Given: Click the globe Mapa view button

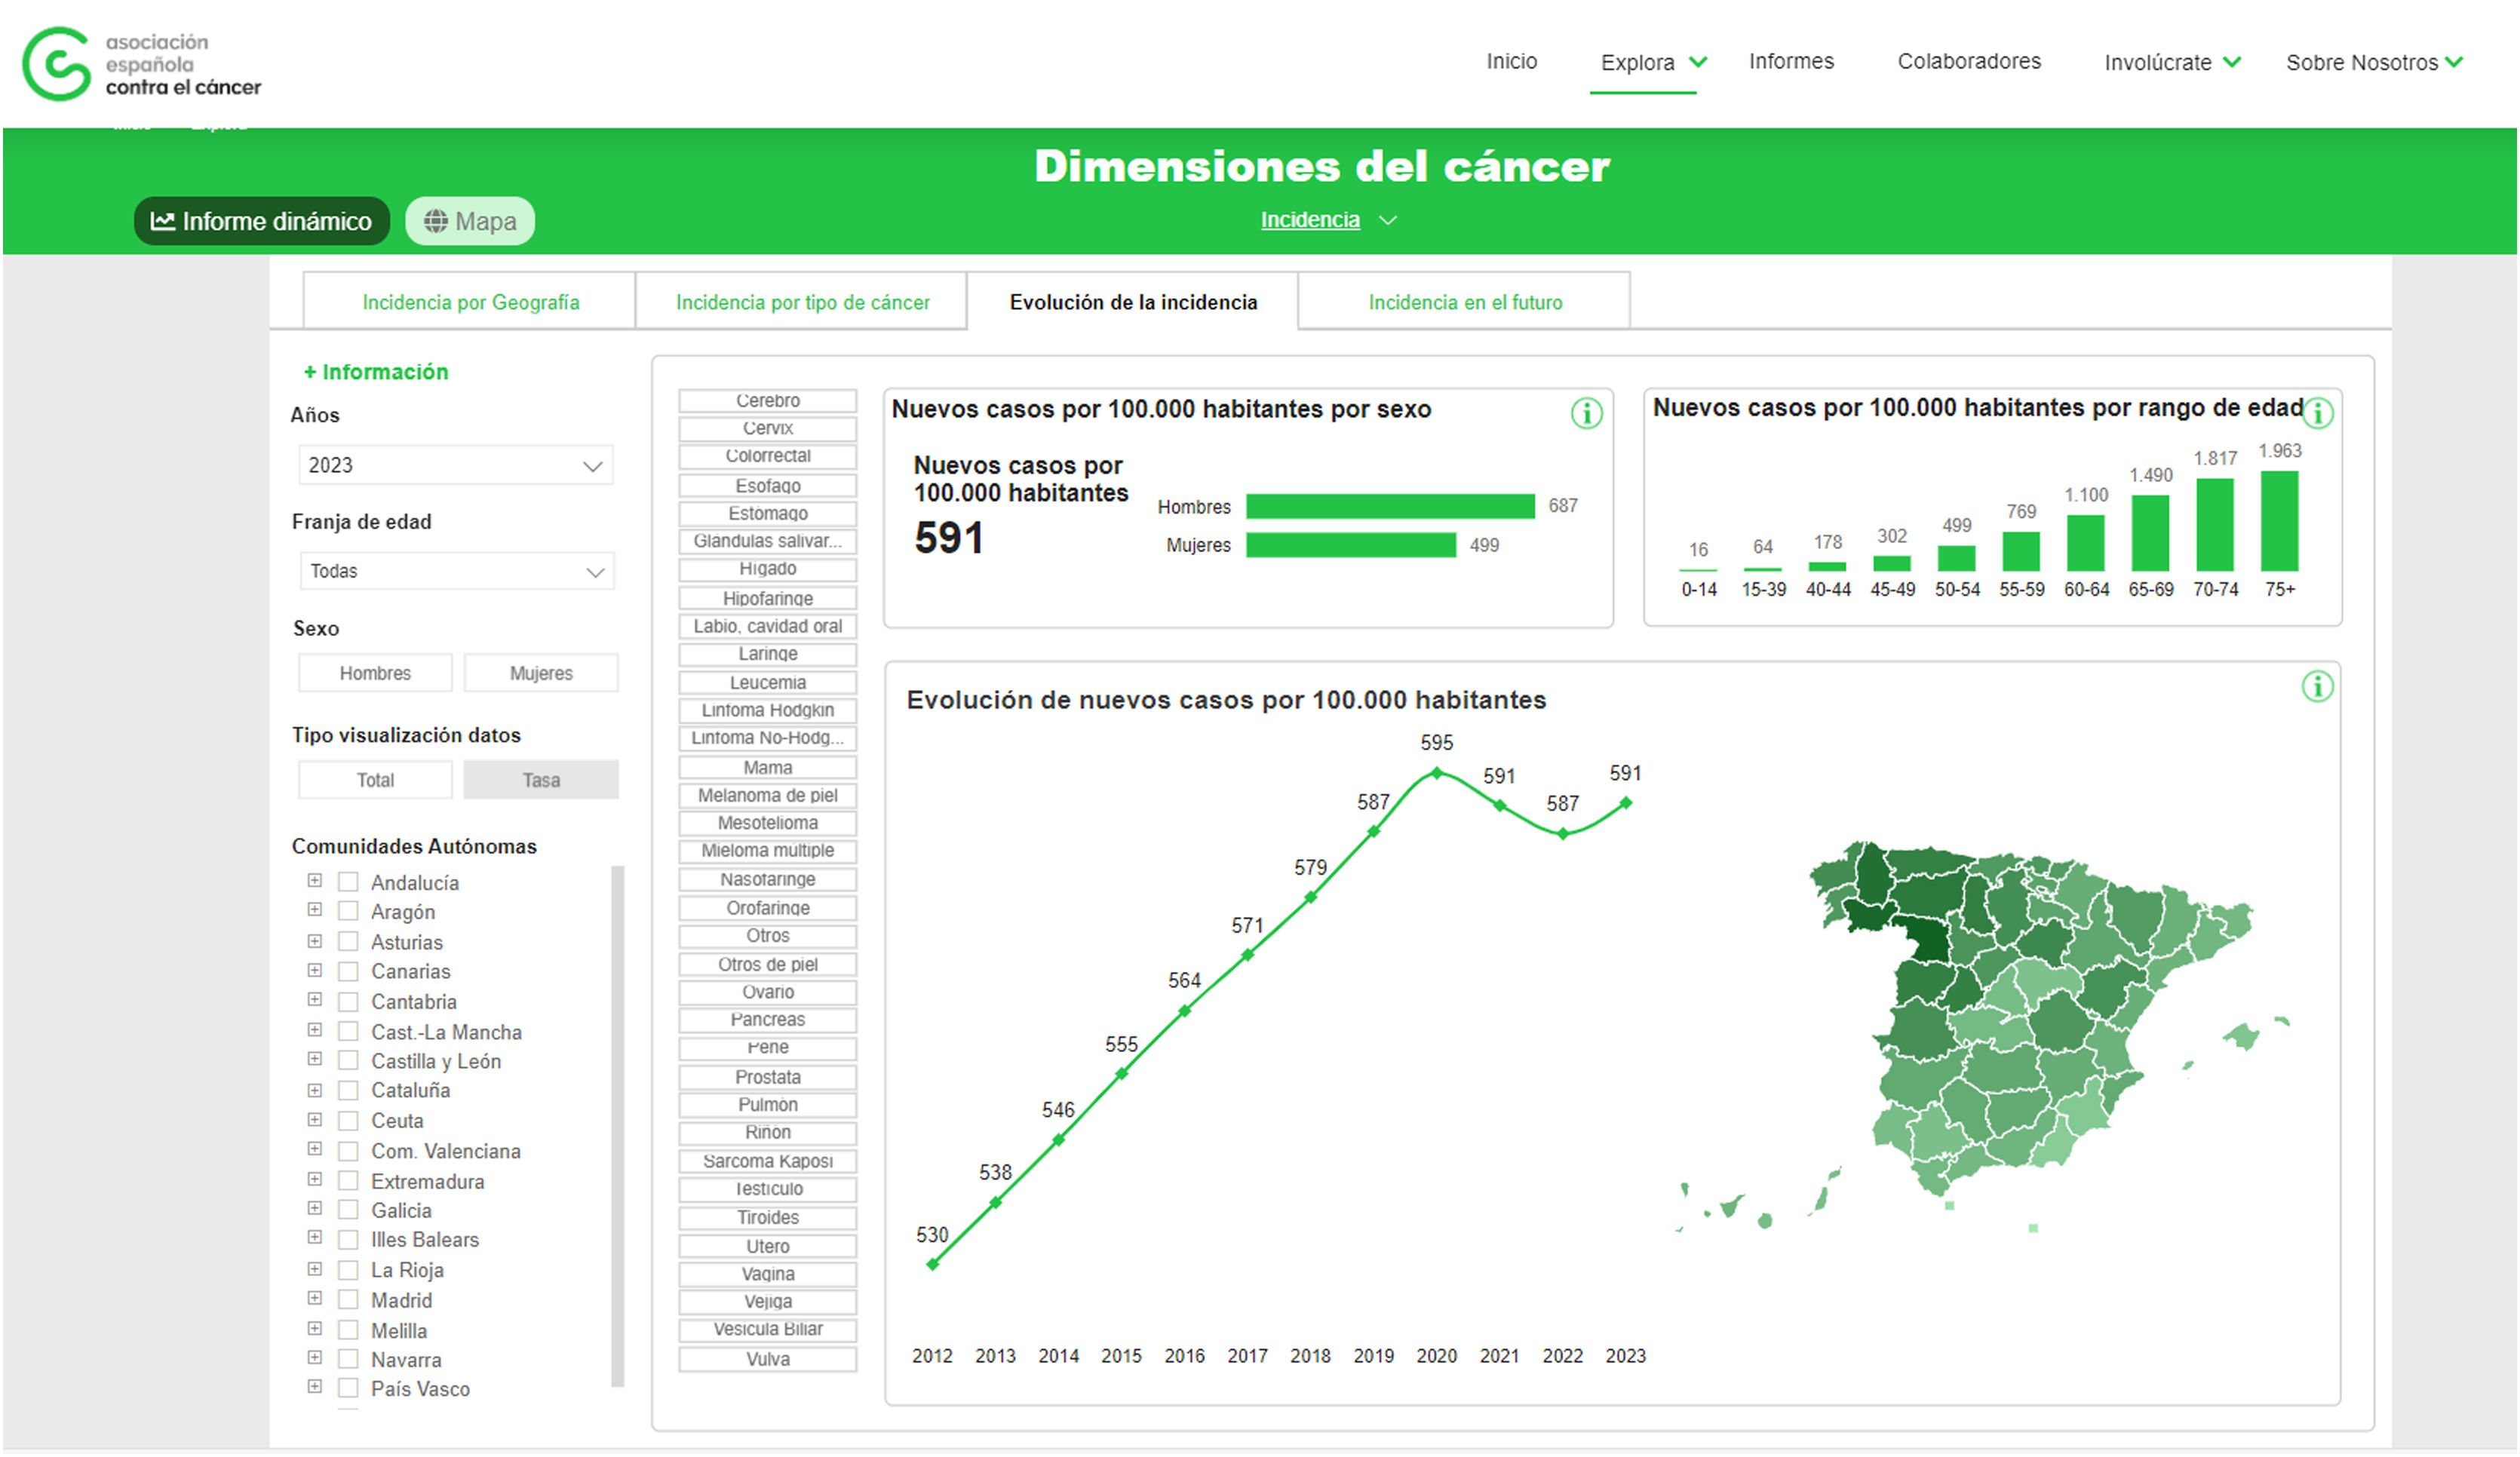Looking at the screenshot, I should tap(469, 221).
